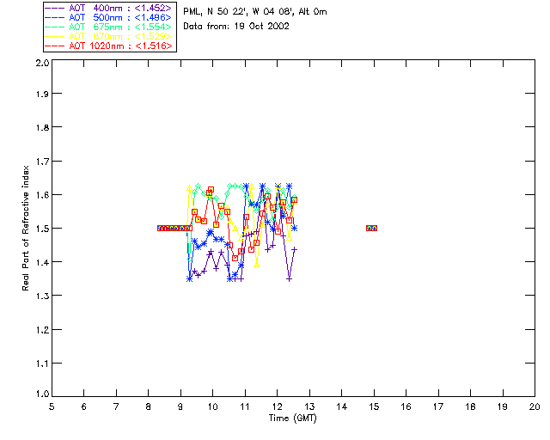The width and height of the screenshot is (550, 440).
Task: Click the y-axis label 1.2
Action: click(42, 330)
